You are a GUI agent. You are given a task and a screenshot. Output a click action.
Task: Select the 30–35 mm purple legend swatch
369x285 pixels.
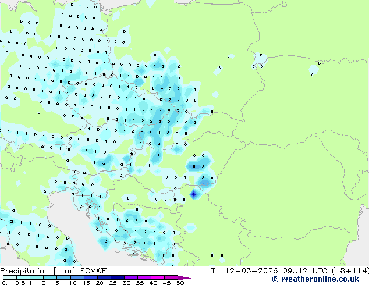click(130, 277)
